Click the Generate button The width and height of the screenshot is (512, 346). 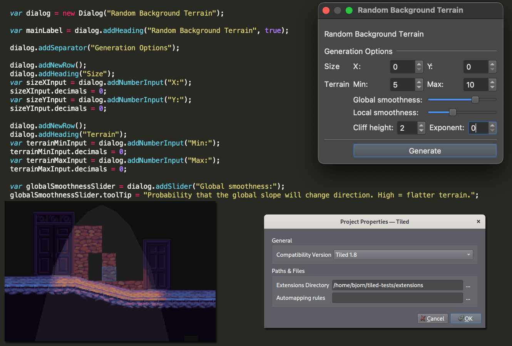425,151
